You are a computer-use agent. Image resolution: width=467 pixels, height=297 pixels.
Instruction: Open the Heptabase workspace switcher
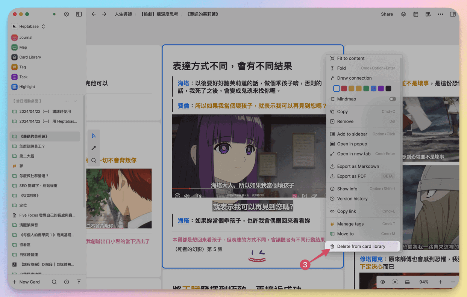(29, 27)
